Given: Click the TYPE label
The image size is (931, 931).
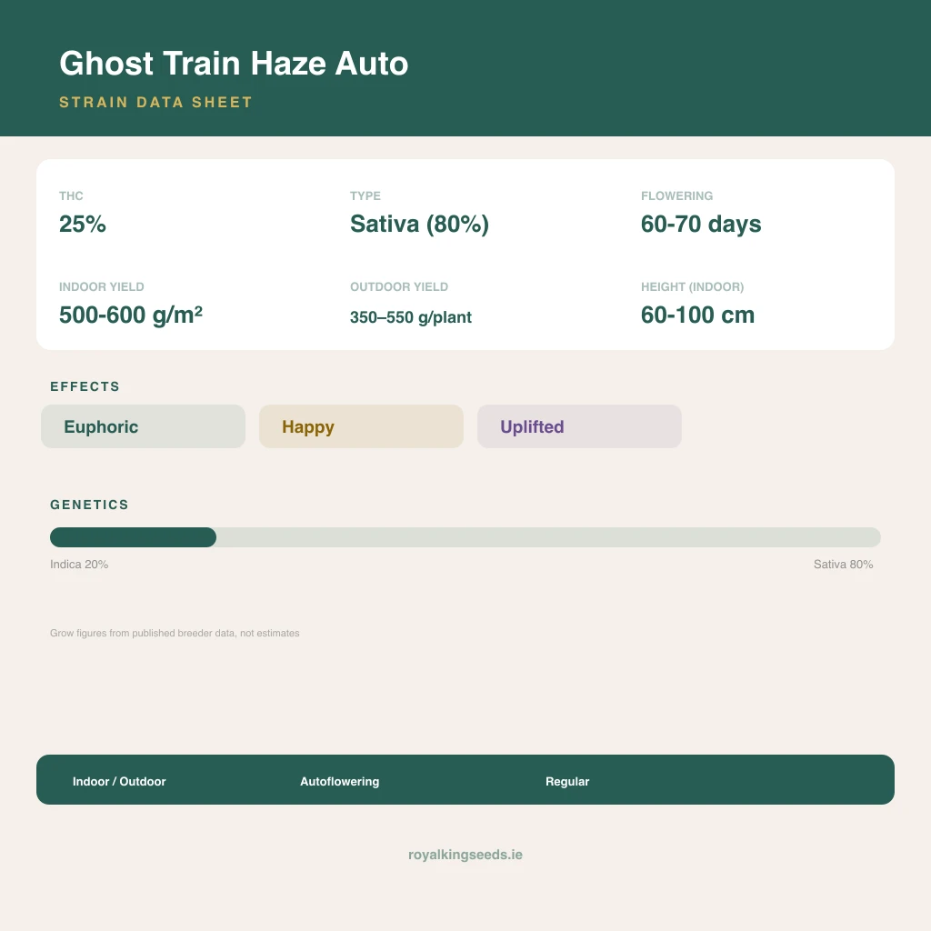Looking at the screenshot, I should coord(365,196).
